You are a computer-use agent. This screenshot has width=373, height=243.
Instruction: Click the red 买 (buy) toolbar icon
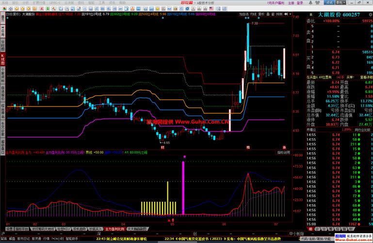[41, 9]
